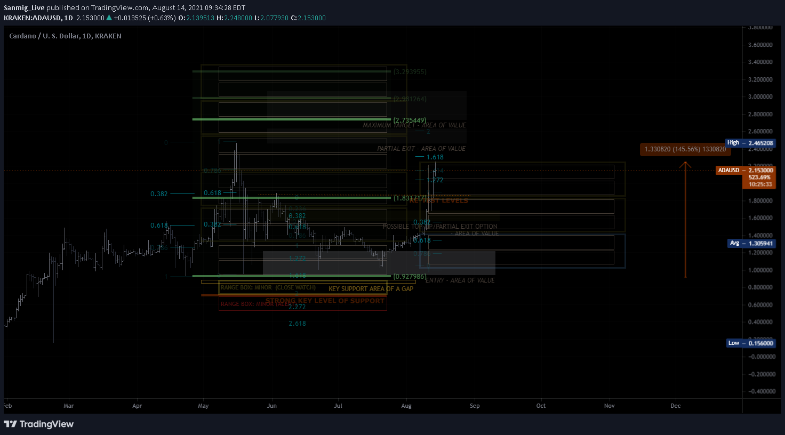Select KEY SUPPORT AREA OF A GAP text
This screenshot has height=435, width=785.
(371, 289)
